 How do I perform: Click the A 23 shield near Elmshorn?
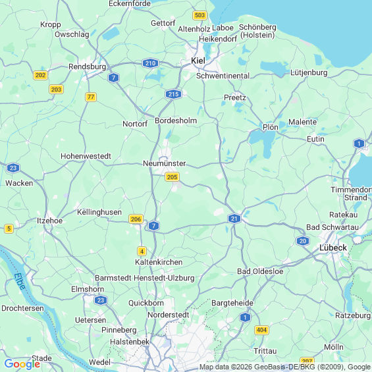click(x=101, y=300)
